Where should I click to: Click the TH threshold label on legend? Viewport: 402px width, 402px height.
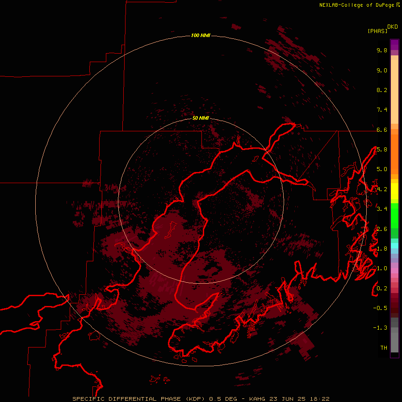tap(384, 348)
